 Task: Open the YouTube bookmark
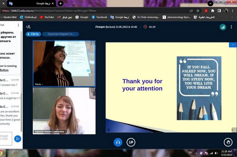click(x=47, y=17)
